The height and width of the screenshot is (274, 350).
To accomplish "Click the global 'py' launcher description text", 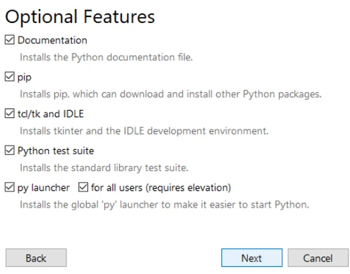I will [165, 205].
